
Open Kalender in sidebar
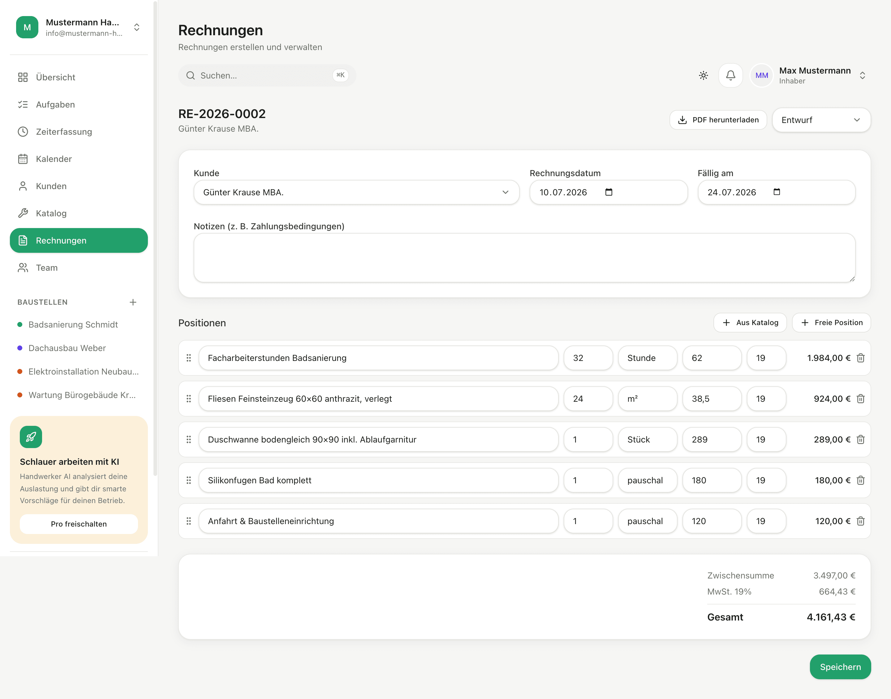click(x=79, y=159)
